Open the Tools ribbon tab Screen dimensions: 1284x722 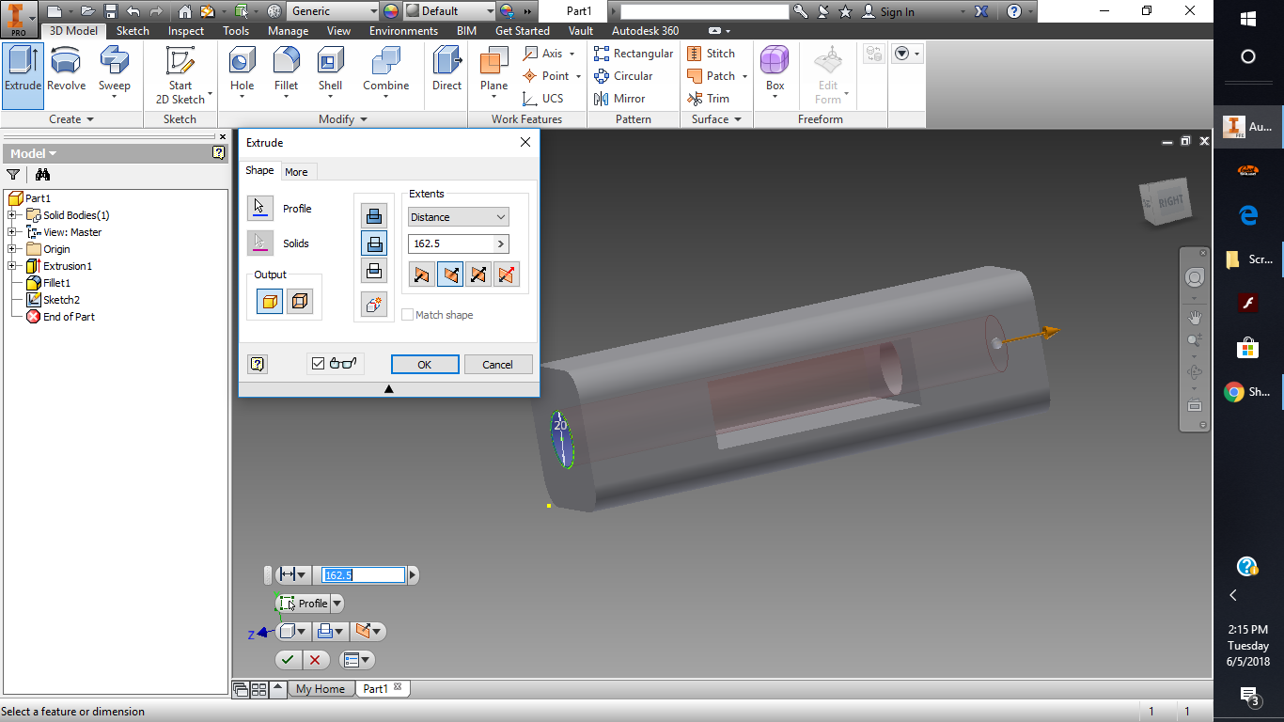(x=236, y=31)
